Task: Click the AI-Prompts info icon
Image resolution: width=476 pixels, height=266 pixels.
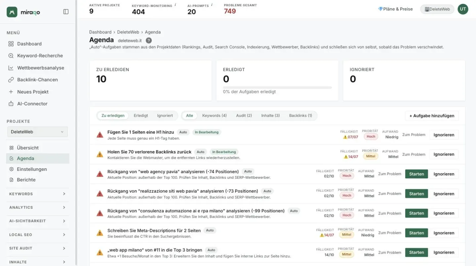Action: (x=212, y=5)
